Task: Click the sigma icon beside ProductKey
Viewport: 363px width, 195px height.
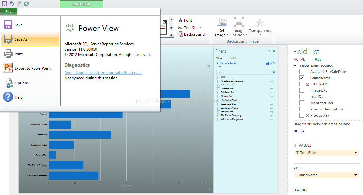Action: (x=307, y=115)
